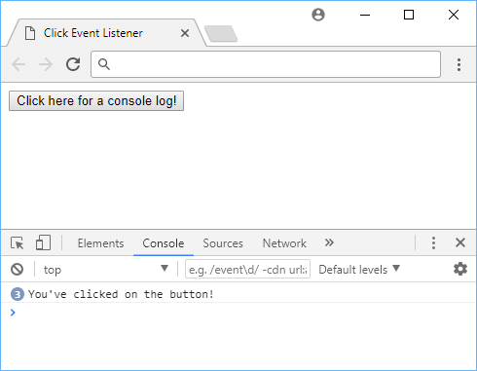Minimize the browser window
477x371 pixels.
(x=365, y=15)
